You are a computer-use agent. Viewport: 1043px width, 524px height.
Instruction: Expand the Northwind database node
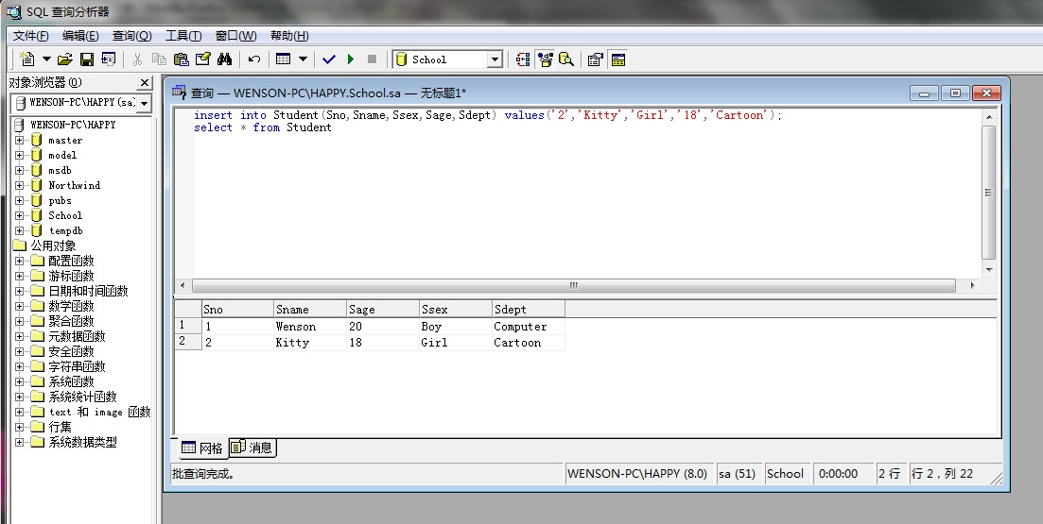(19, 185)
